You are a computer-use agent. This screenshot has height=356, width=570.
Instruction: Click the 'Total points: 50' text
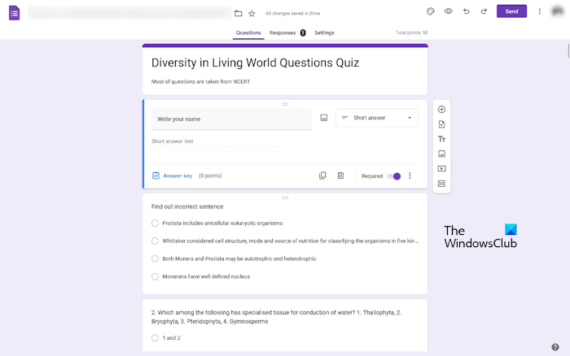pos(411,33)
